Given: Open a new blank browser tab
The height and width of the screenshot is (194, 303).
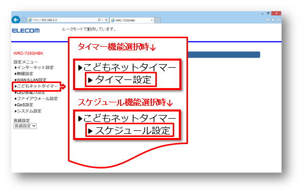Looking at the screenshot, I should [x=157, y=20].
